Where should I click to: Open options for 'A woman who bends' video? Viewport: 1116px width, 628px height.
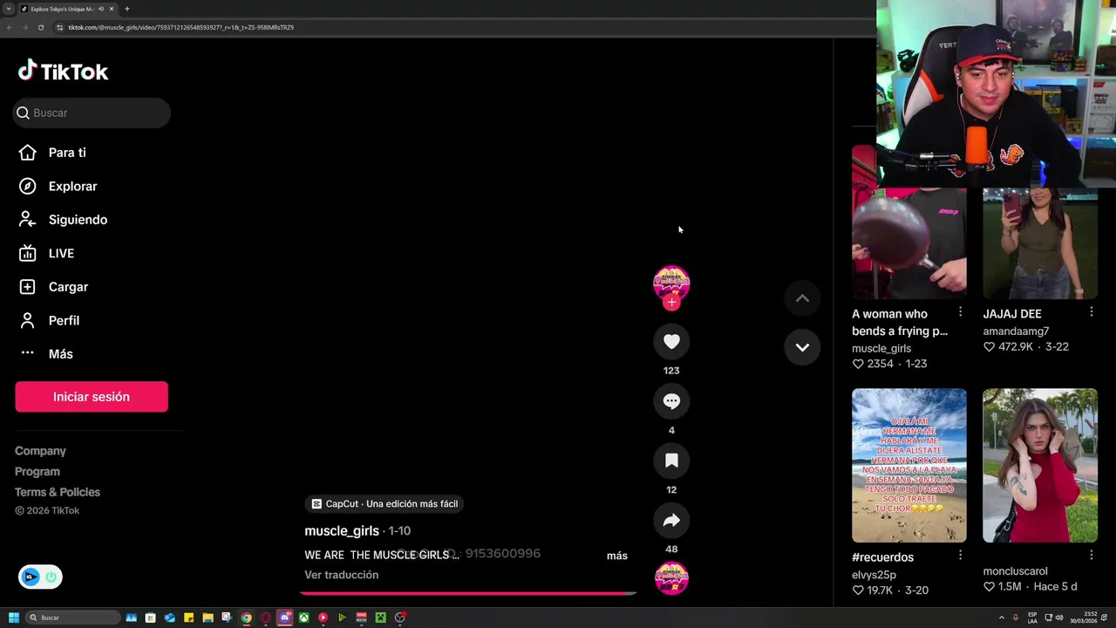pyautogui.click(x=960, y=311)
